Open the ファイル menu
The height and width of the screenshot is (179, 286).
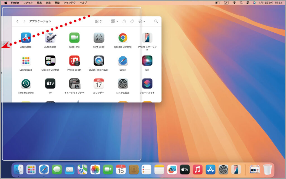coord(28,3)
